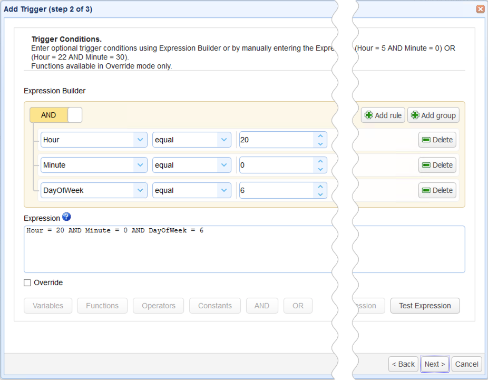
Task: Click the Expression Builder label
Action: coord(54,91)
